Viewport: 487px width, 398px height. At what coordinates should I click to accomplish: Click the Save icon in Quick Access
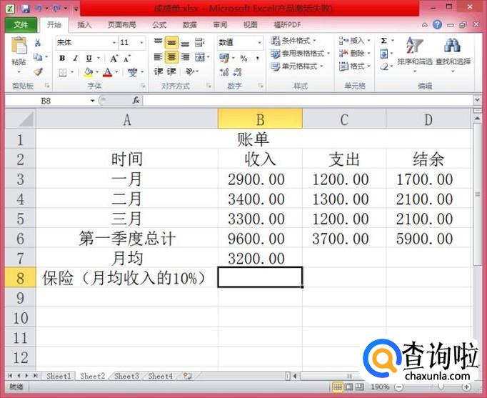coord(25,9)
